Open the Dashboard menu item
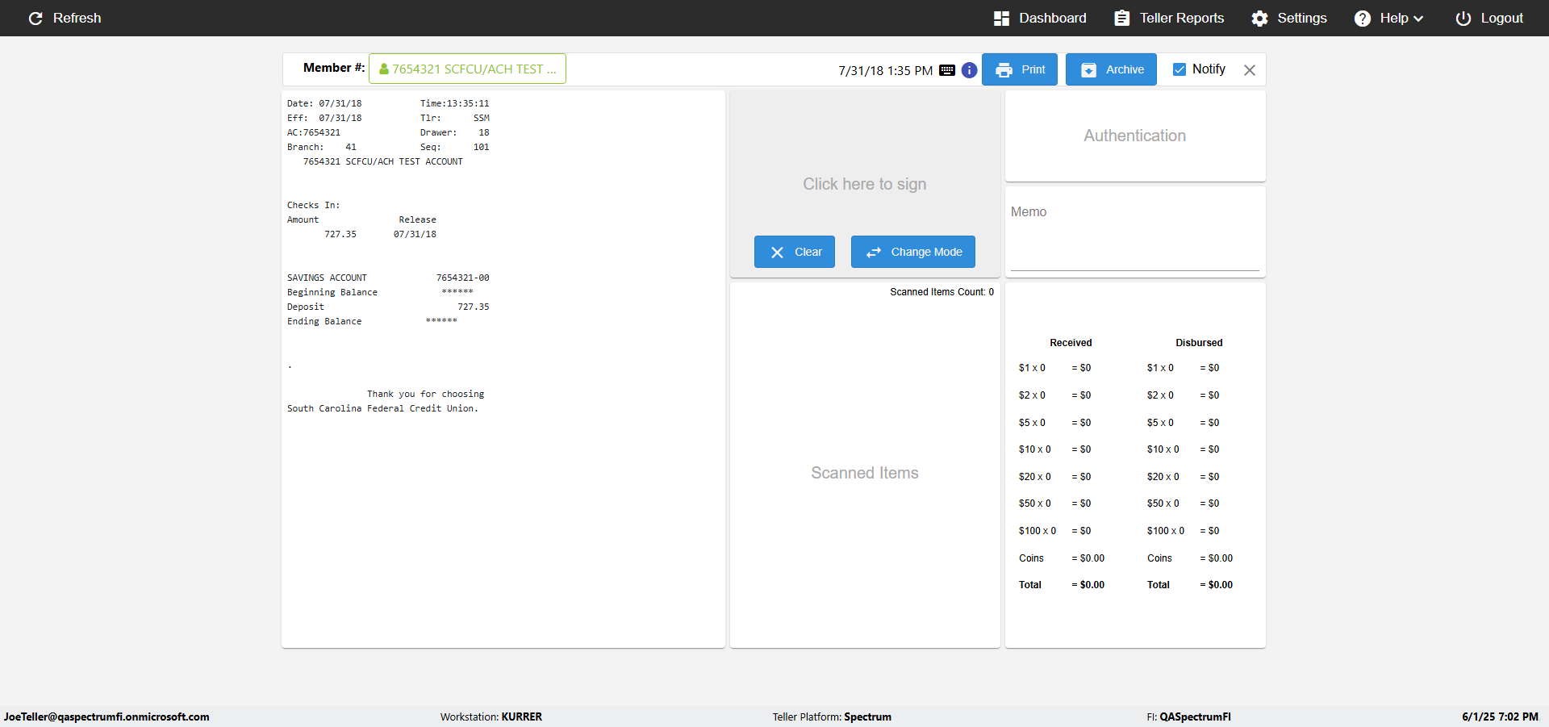 1040,19
